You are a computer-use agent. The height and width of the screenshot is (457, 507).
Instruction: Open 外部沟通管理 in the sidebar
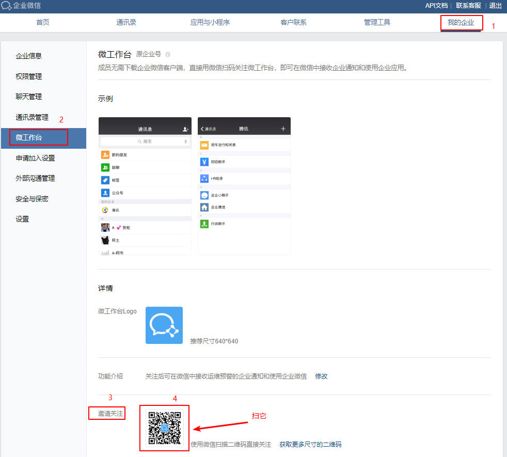pos(35,178)
